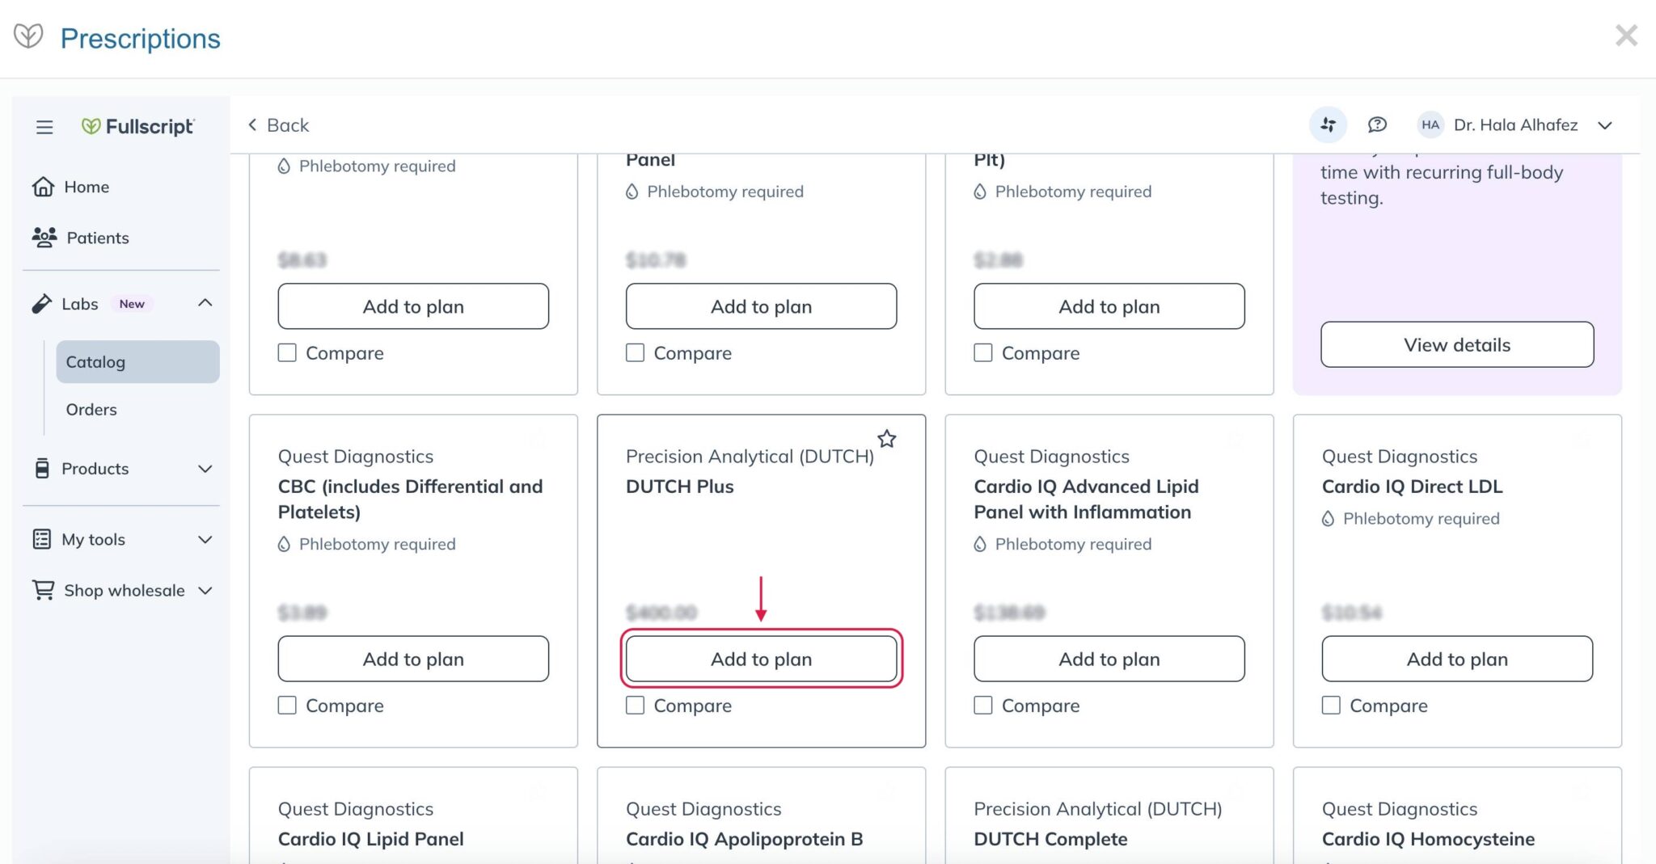Open the hamburger navigation menu

(x=44, y=127)
